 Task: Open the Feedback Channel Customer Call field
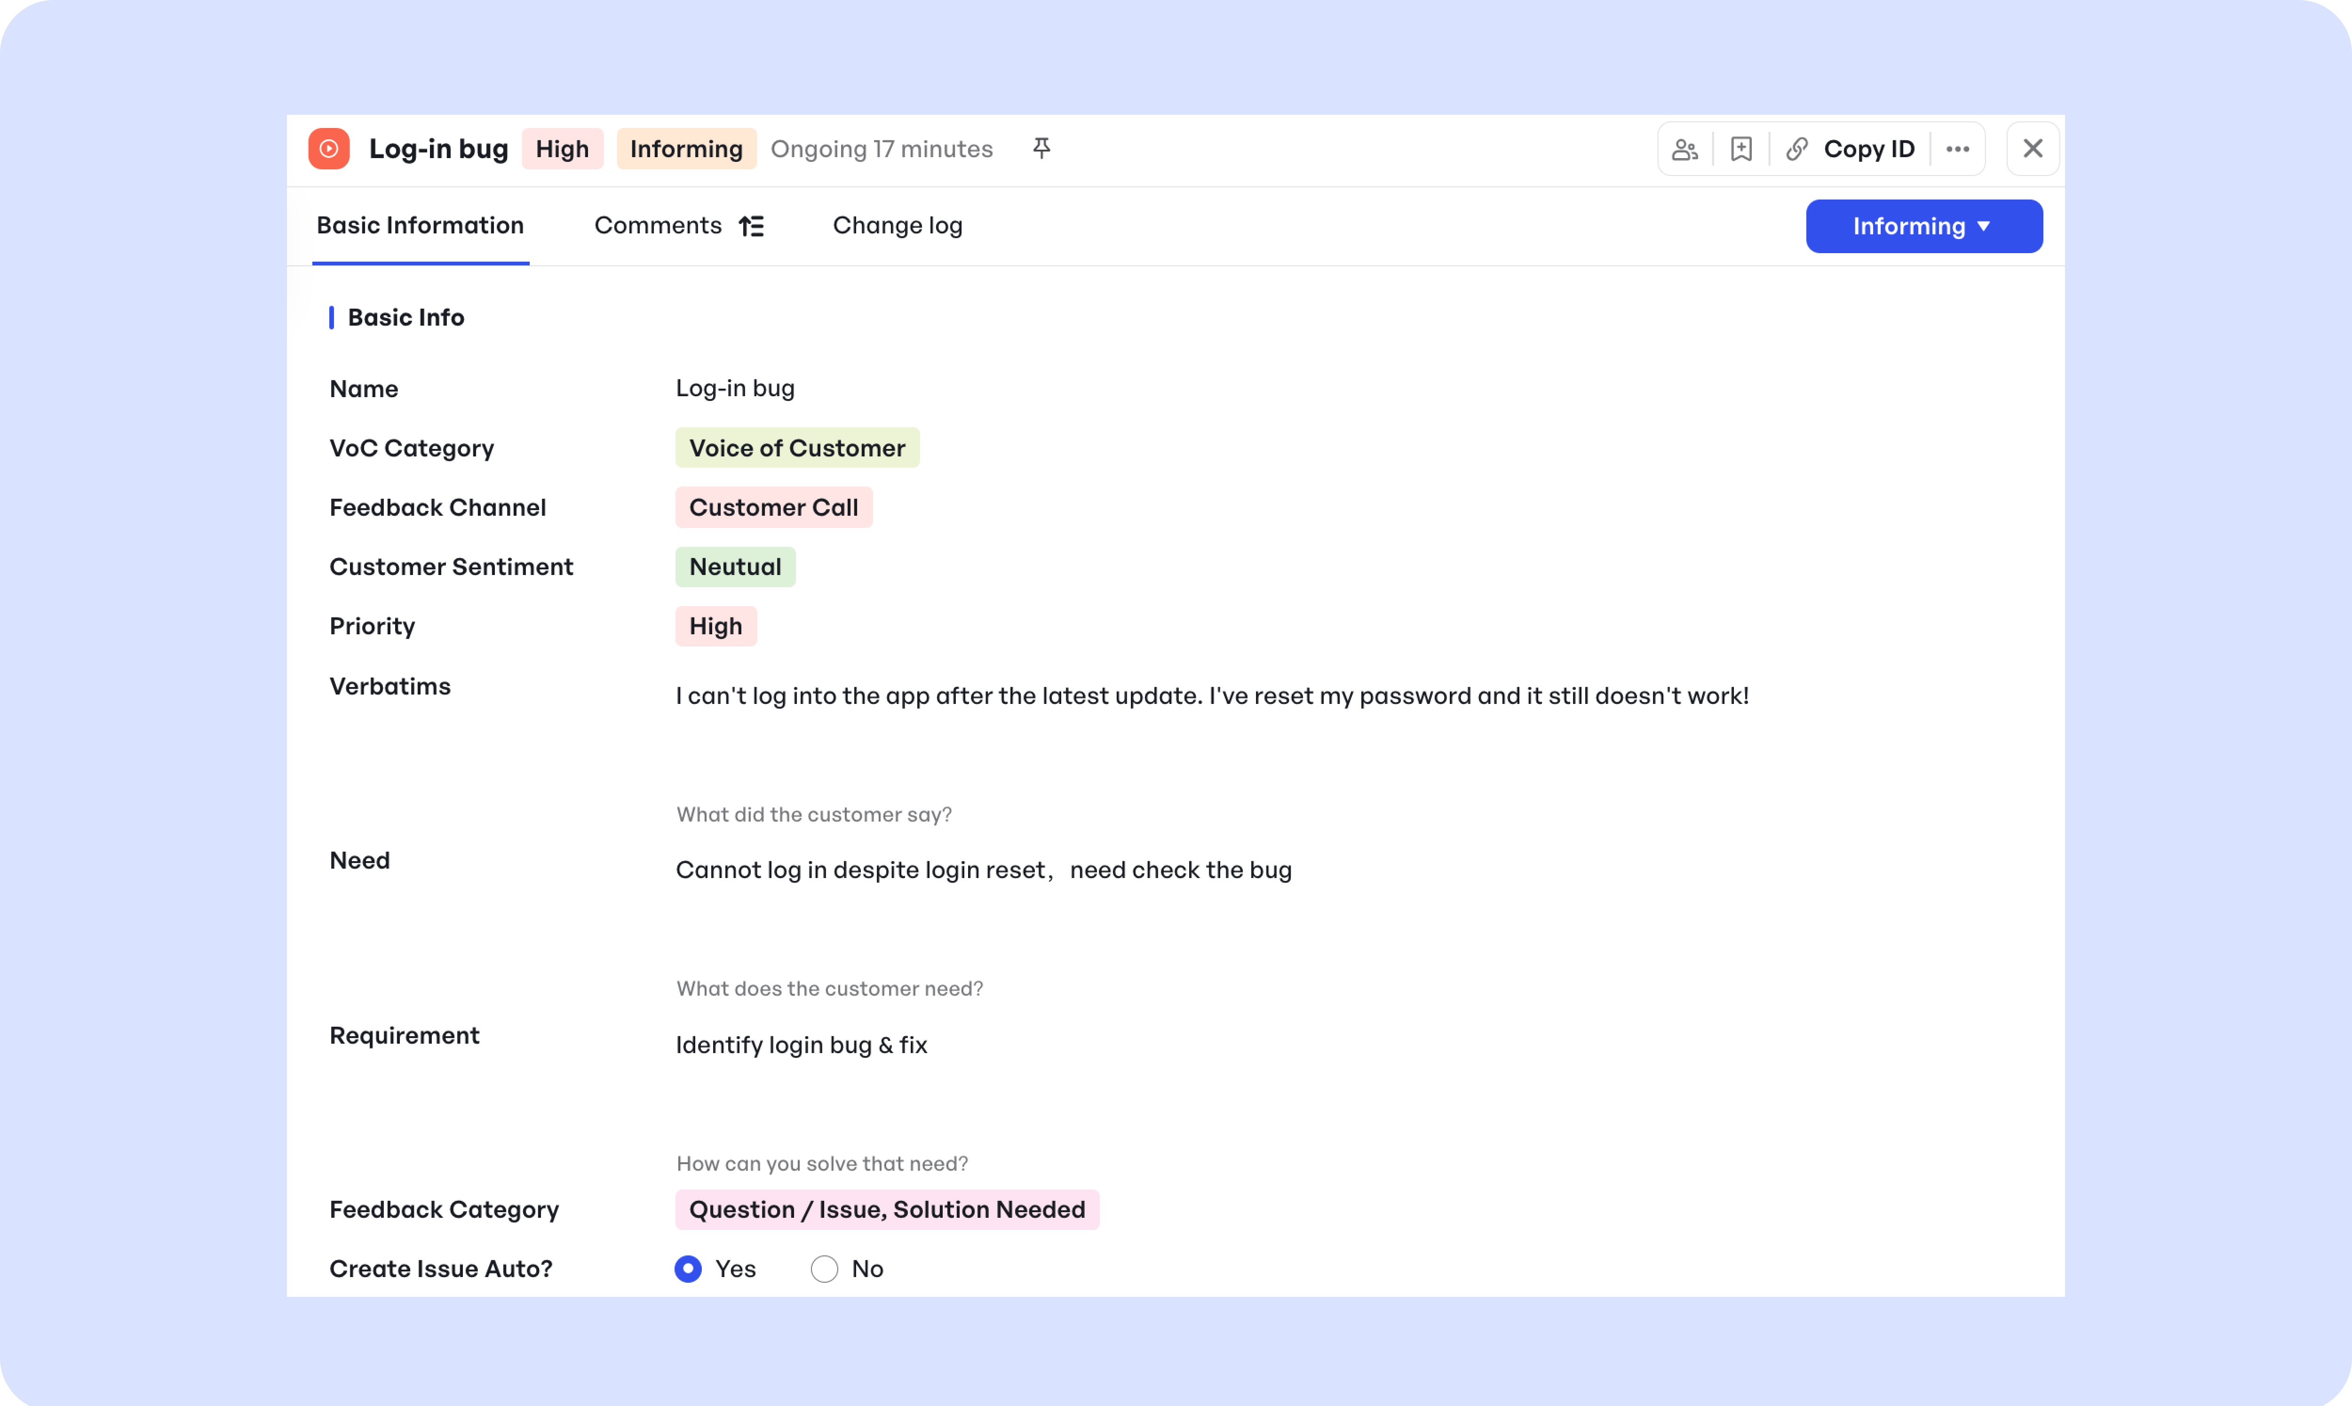774,508
